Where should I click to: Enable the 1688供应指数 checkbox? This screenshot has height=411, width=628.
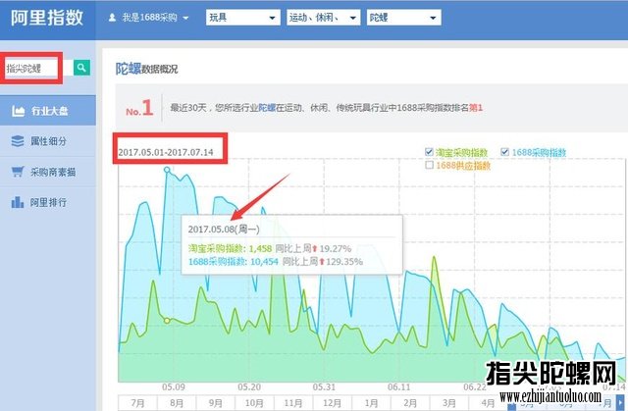[x=429, y=165]
